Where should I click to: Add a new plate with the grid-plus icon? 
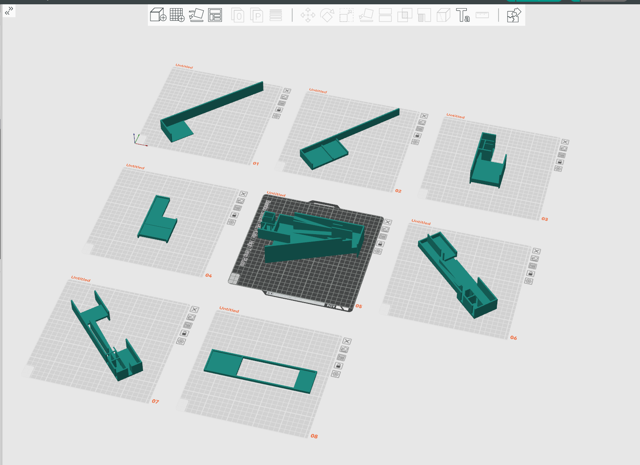point(177,15)
